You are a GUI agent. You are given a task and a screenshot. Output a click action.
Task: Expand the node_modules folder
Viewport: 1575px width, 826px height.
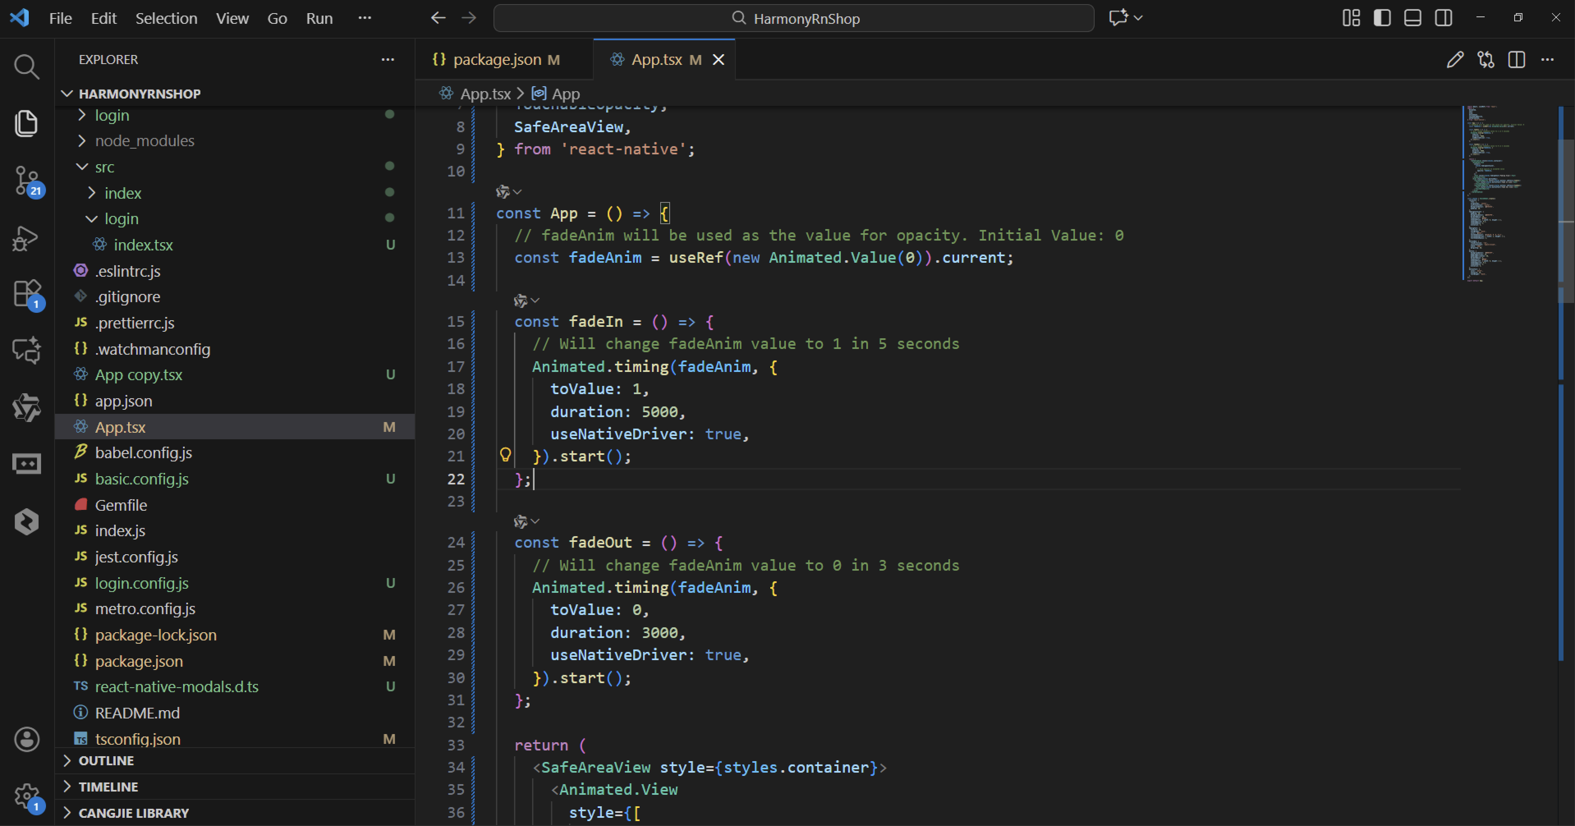[x=144, y=141]
